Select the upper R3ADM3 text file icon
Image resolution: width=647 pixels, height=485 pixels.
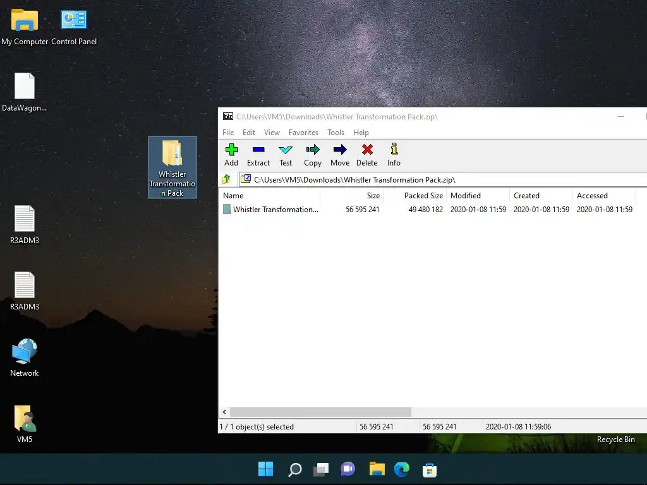(25, 225)
